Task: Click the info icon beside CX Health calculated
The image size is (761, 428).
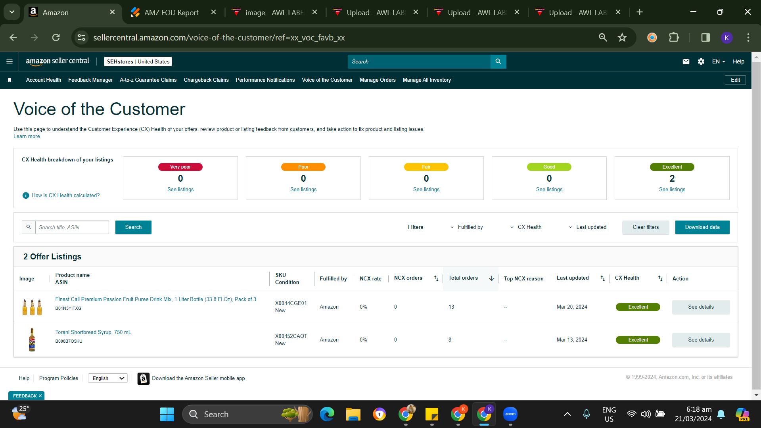Action: point(26,196)
